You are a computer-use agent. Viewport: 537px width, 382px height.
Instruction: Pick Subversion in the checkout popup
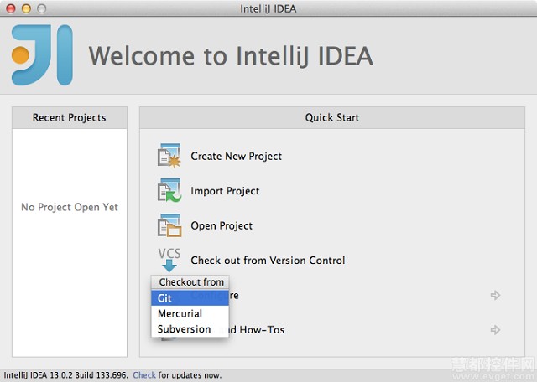[x=190, y=329]
